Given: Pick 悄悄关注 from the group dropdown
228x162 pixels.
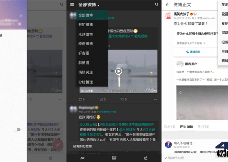Looking at the screenshot, I should point(85,72).
